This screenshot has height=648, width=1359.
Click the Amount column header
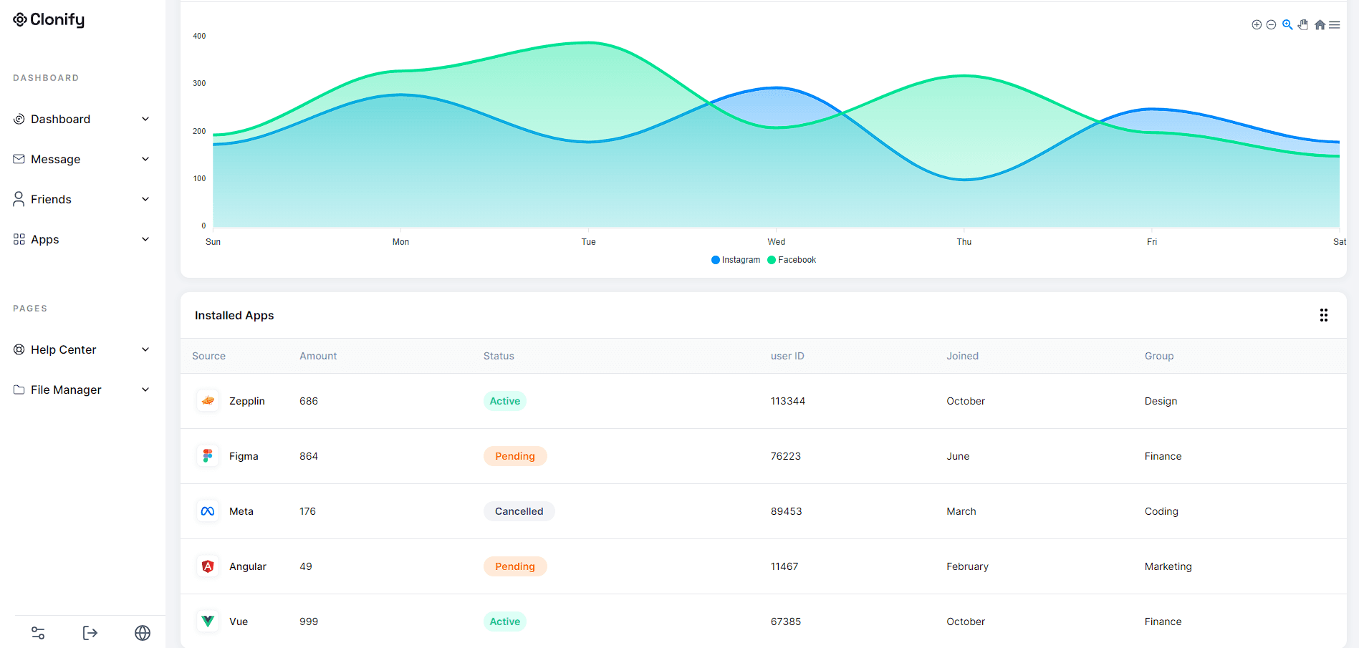pyautogui.click(x=318, y=356)
